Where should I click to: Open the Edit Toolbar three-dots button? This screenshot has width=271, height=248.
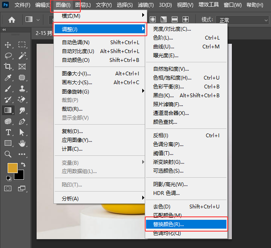(22, 154)
